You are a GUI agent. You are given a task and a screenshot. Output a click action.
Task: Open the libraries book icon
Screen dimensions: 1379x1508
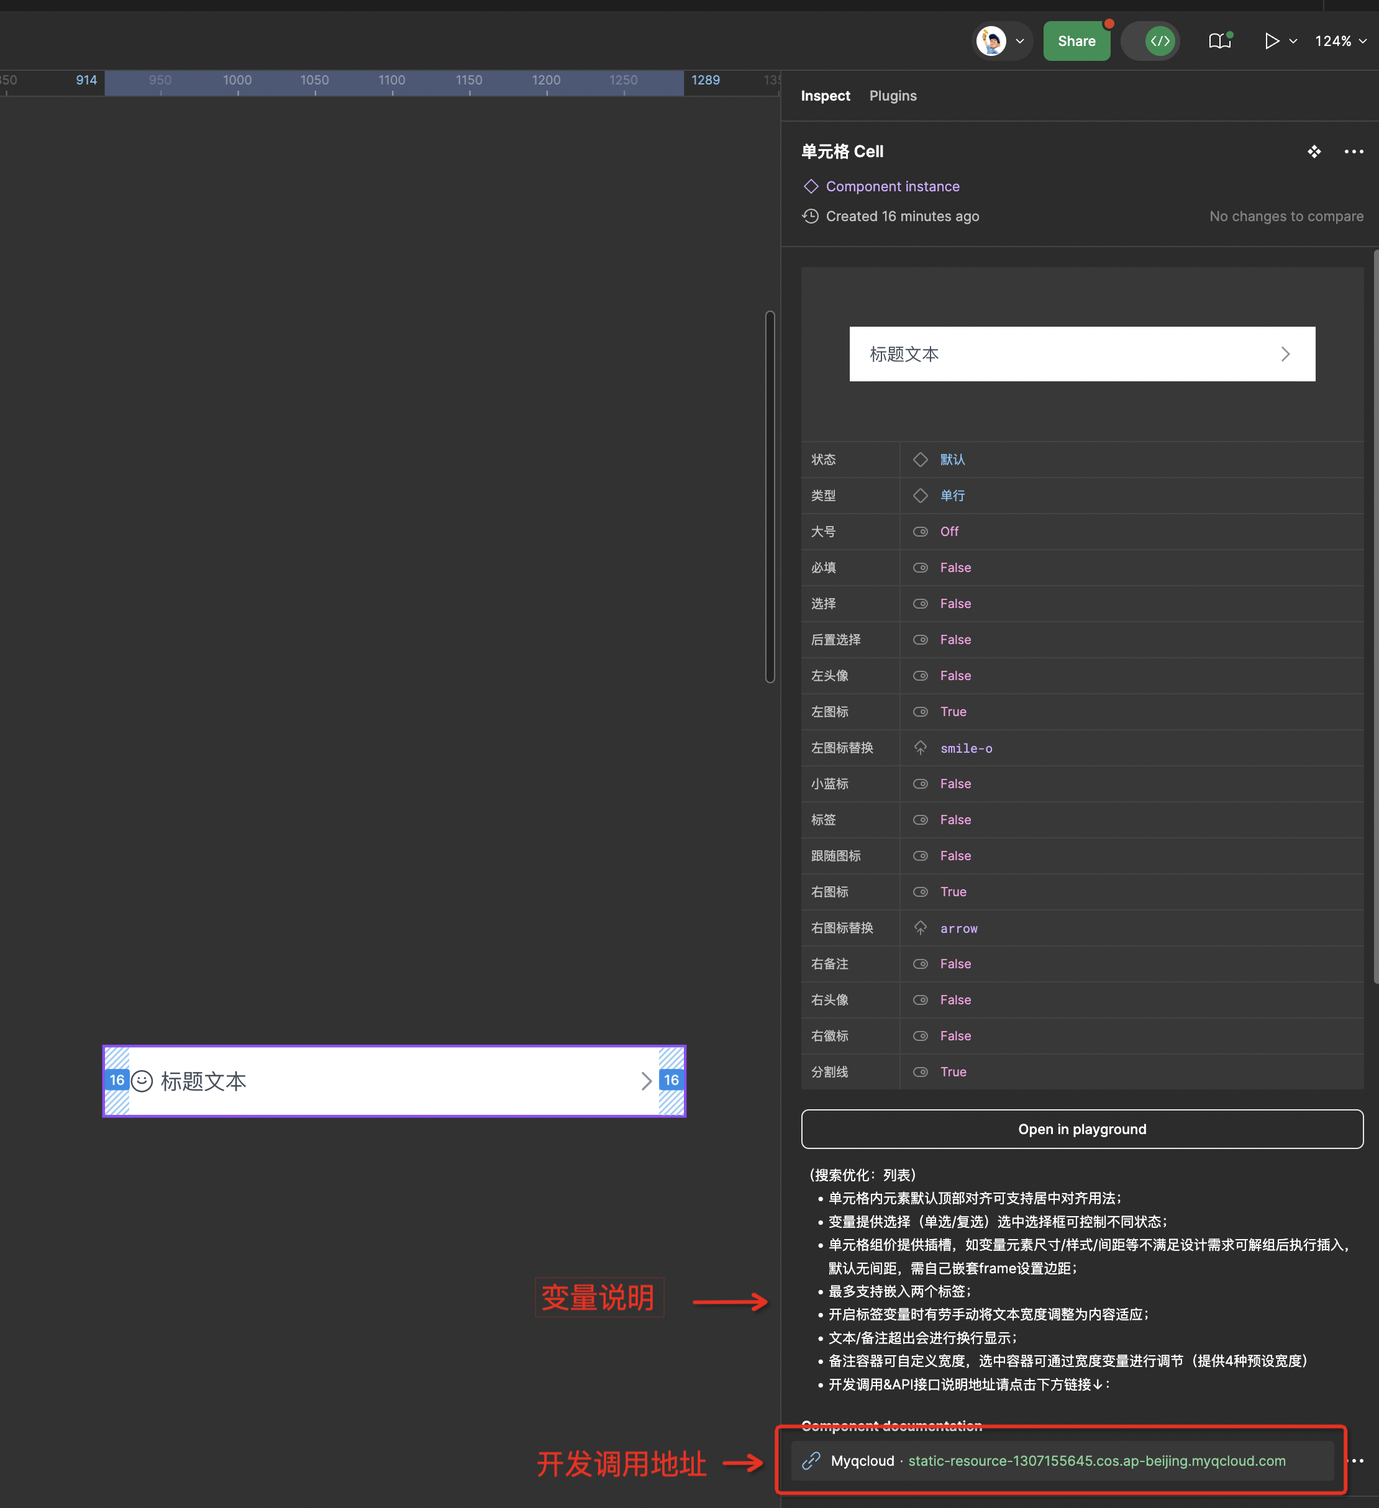1219,41
